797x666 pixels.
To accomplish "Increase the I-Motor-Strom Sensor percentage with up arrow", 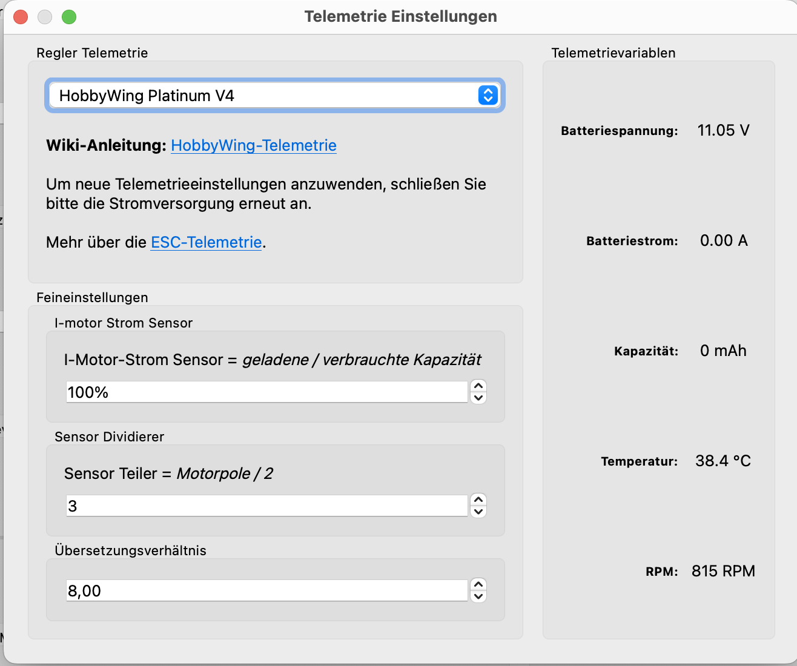I will 478,386.
